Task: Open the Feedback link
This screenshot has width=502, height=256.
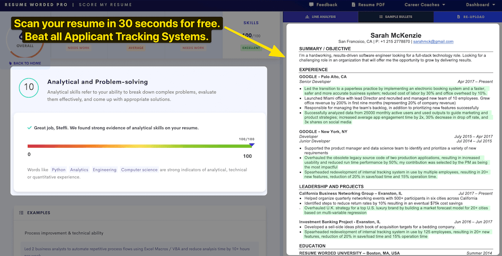Action: [323, 5]
